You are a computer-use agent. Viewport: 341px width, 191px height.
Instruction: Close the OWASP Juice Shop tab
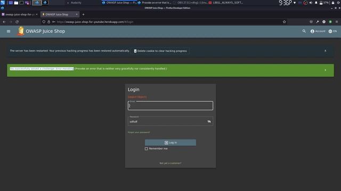point(77,14)
